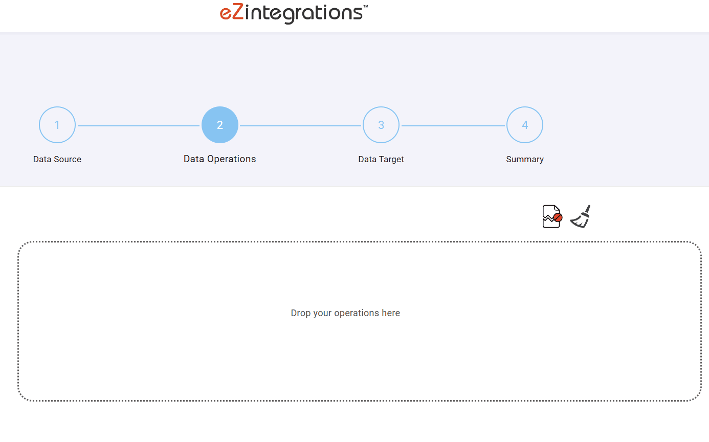Click the gray banner above the step circles

coord(354,67)
